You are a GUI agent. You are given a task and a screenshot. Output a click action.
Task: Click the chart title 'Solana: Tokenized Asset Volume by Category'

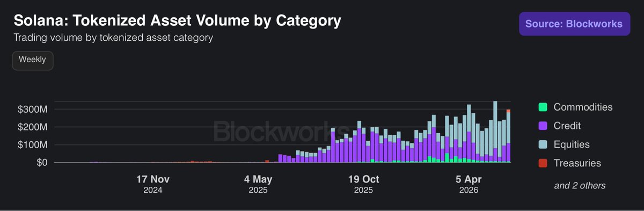click(177, 21)
